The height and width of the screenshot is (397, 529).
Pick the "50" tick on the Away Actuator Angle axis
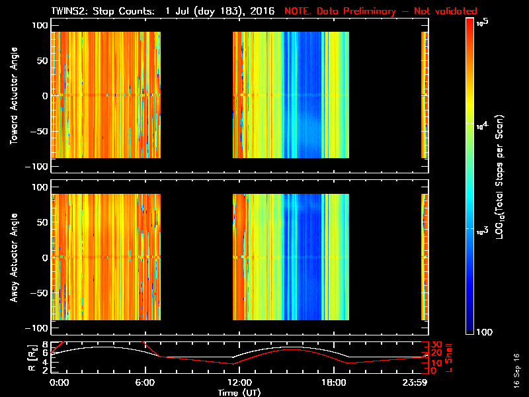[42, 222]
